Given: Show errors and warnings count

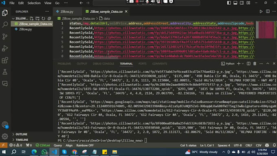Looking at the screenshot, I should 15,145.
